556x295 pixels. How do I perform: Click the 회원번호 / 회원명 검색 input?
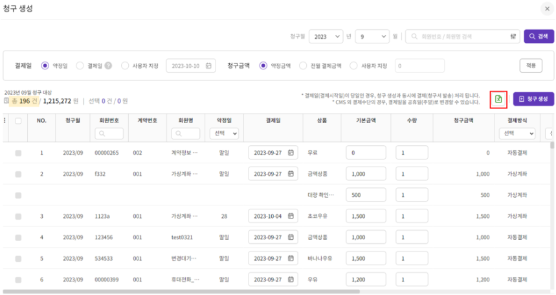[x=462, y=36]
